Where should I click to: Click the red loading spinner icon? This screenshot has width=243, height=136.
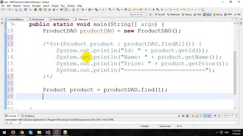click(203, 9)
